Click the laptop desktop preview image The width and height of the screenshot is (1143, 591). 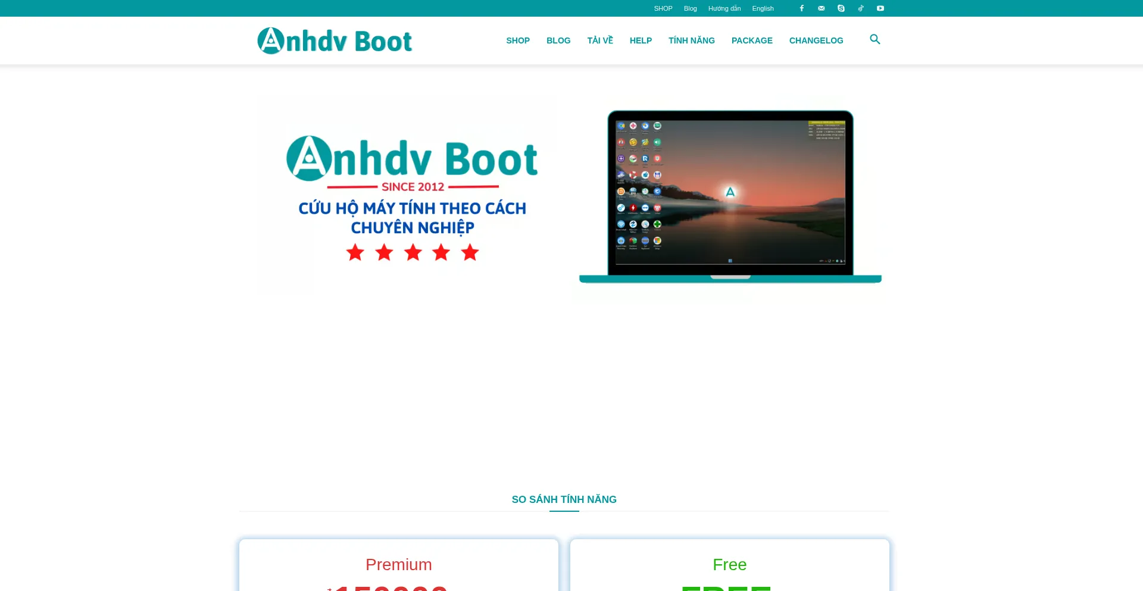pyautogui.click(x=730, y=196)
